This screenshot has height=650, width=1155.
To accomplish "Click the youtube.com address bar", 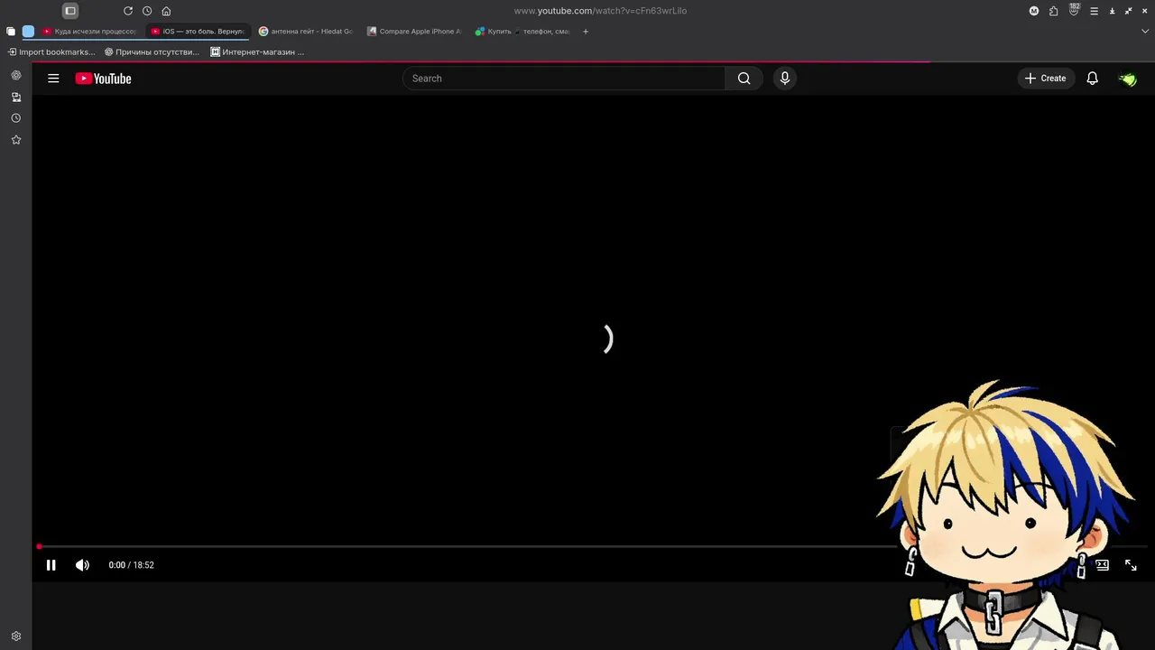I will click(x=600, y=11).
